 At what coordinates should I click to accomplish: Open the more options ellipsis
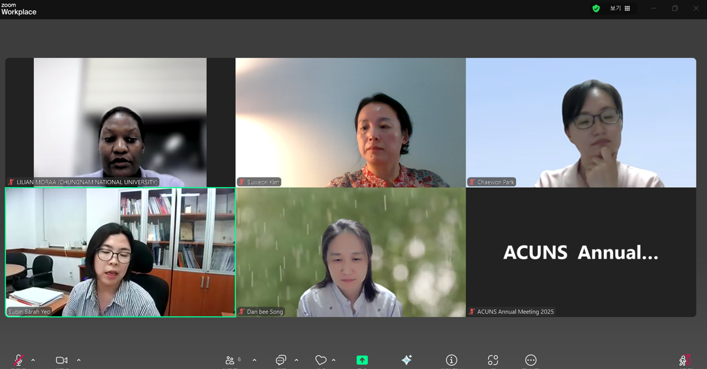[530, 360]
